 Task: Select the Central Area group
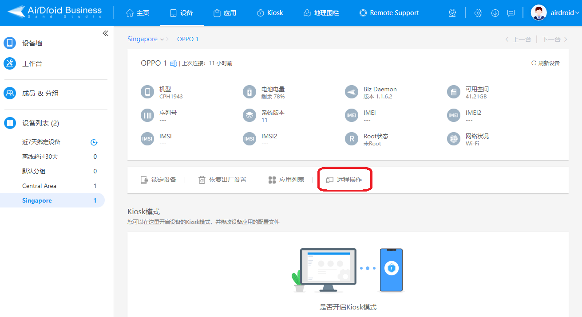(x=39, y=186)
